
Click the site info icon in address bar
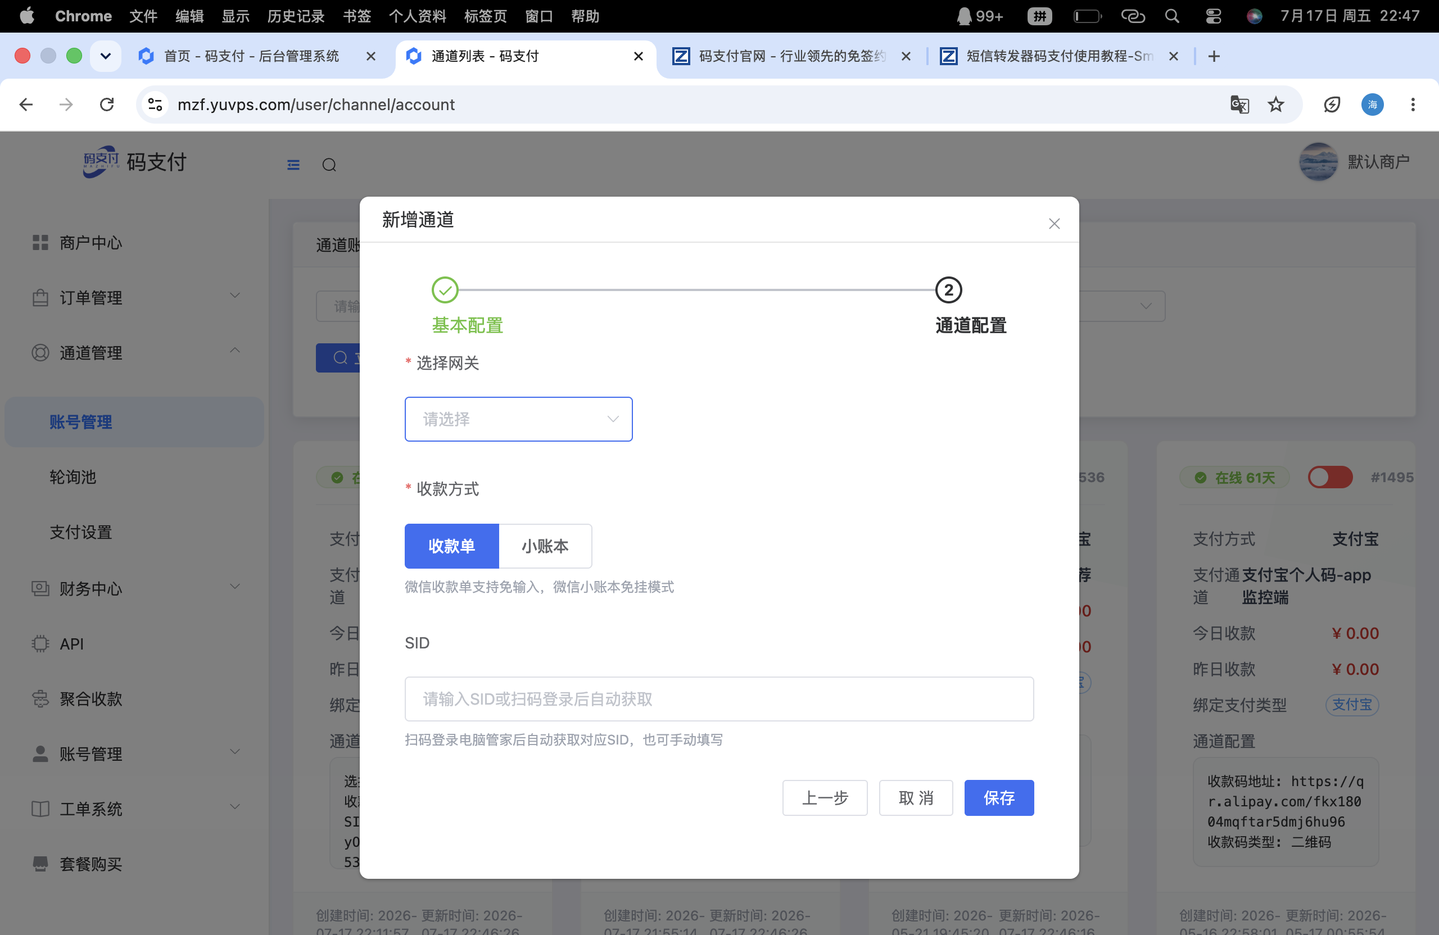[x=155, y=105]
